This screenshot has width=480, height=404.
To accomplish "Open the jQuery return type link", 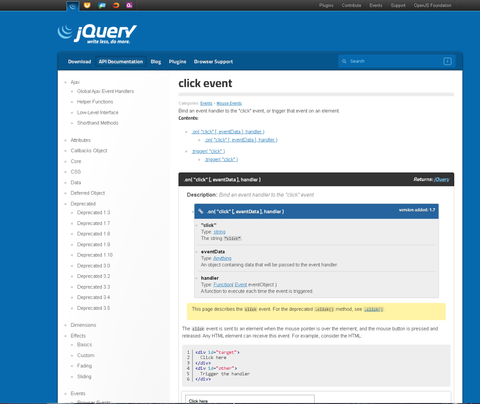I will point(442,179).
